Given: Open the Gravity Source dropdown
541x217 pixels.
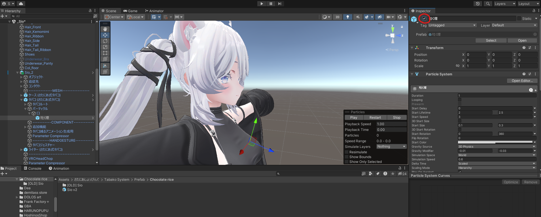Looking at the screenshot, I should [x=497, y=146].
